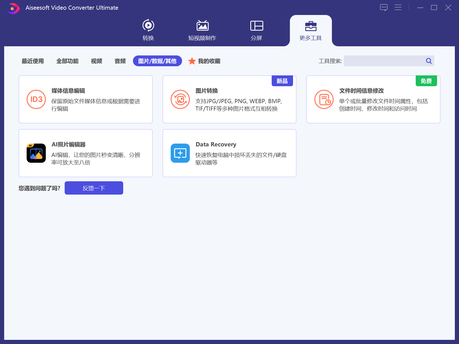Filter tools by 视频 category
The image size is (459, 344).
coord(97,61)
